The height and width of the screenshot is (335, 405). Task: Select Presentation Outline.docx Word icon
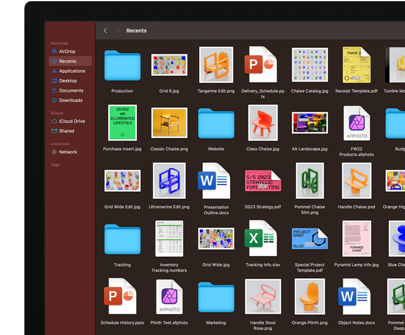tap(216, 181)
